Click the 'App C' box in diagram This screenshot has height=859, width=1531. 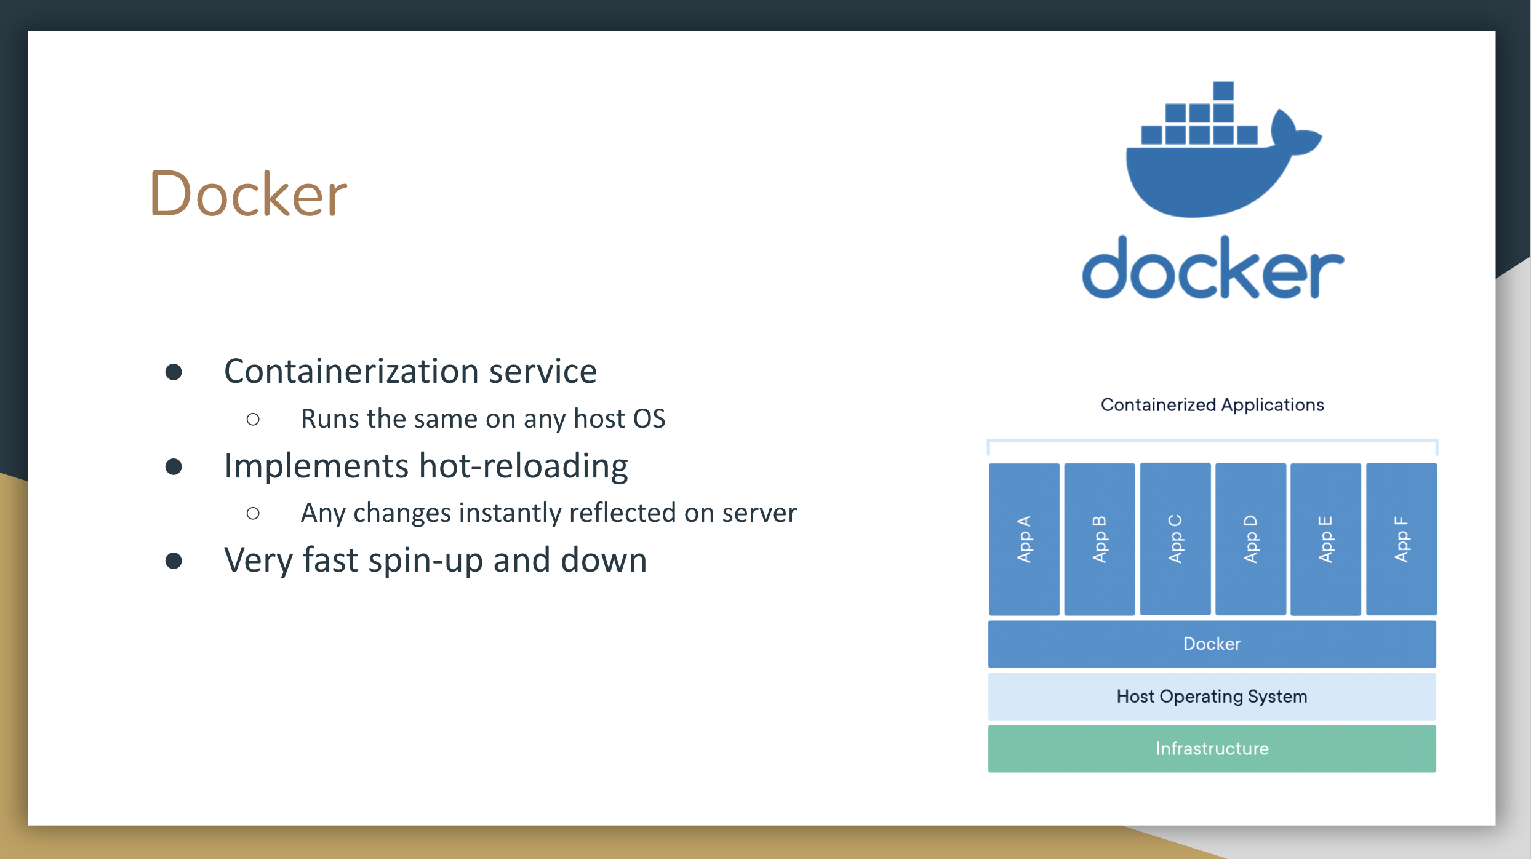click(x=1175, y=539)
